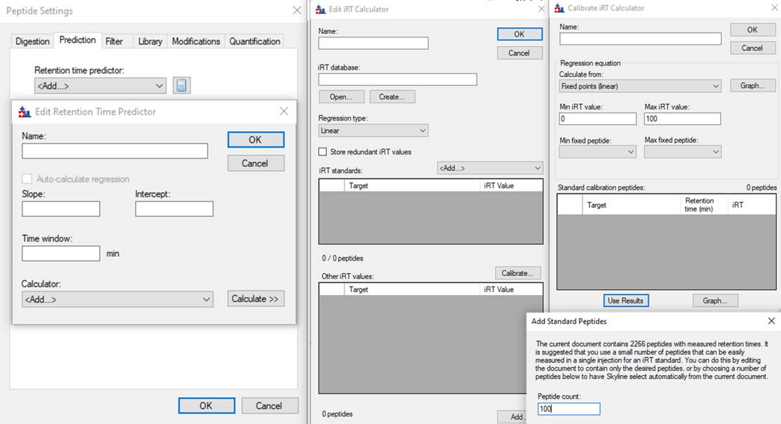Click Target column header in Other iRT values
The width and height of the screenshot is (781, 424).
click(412, 289)
